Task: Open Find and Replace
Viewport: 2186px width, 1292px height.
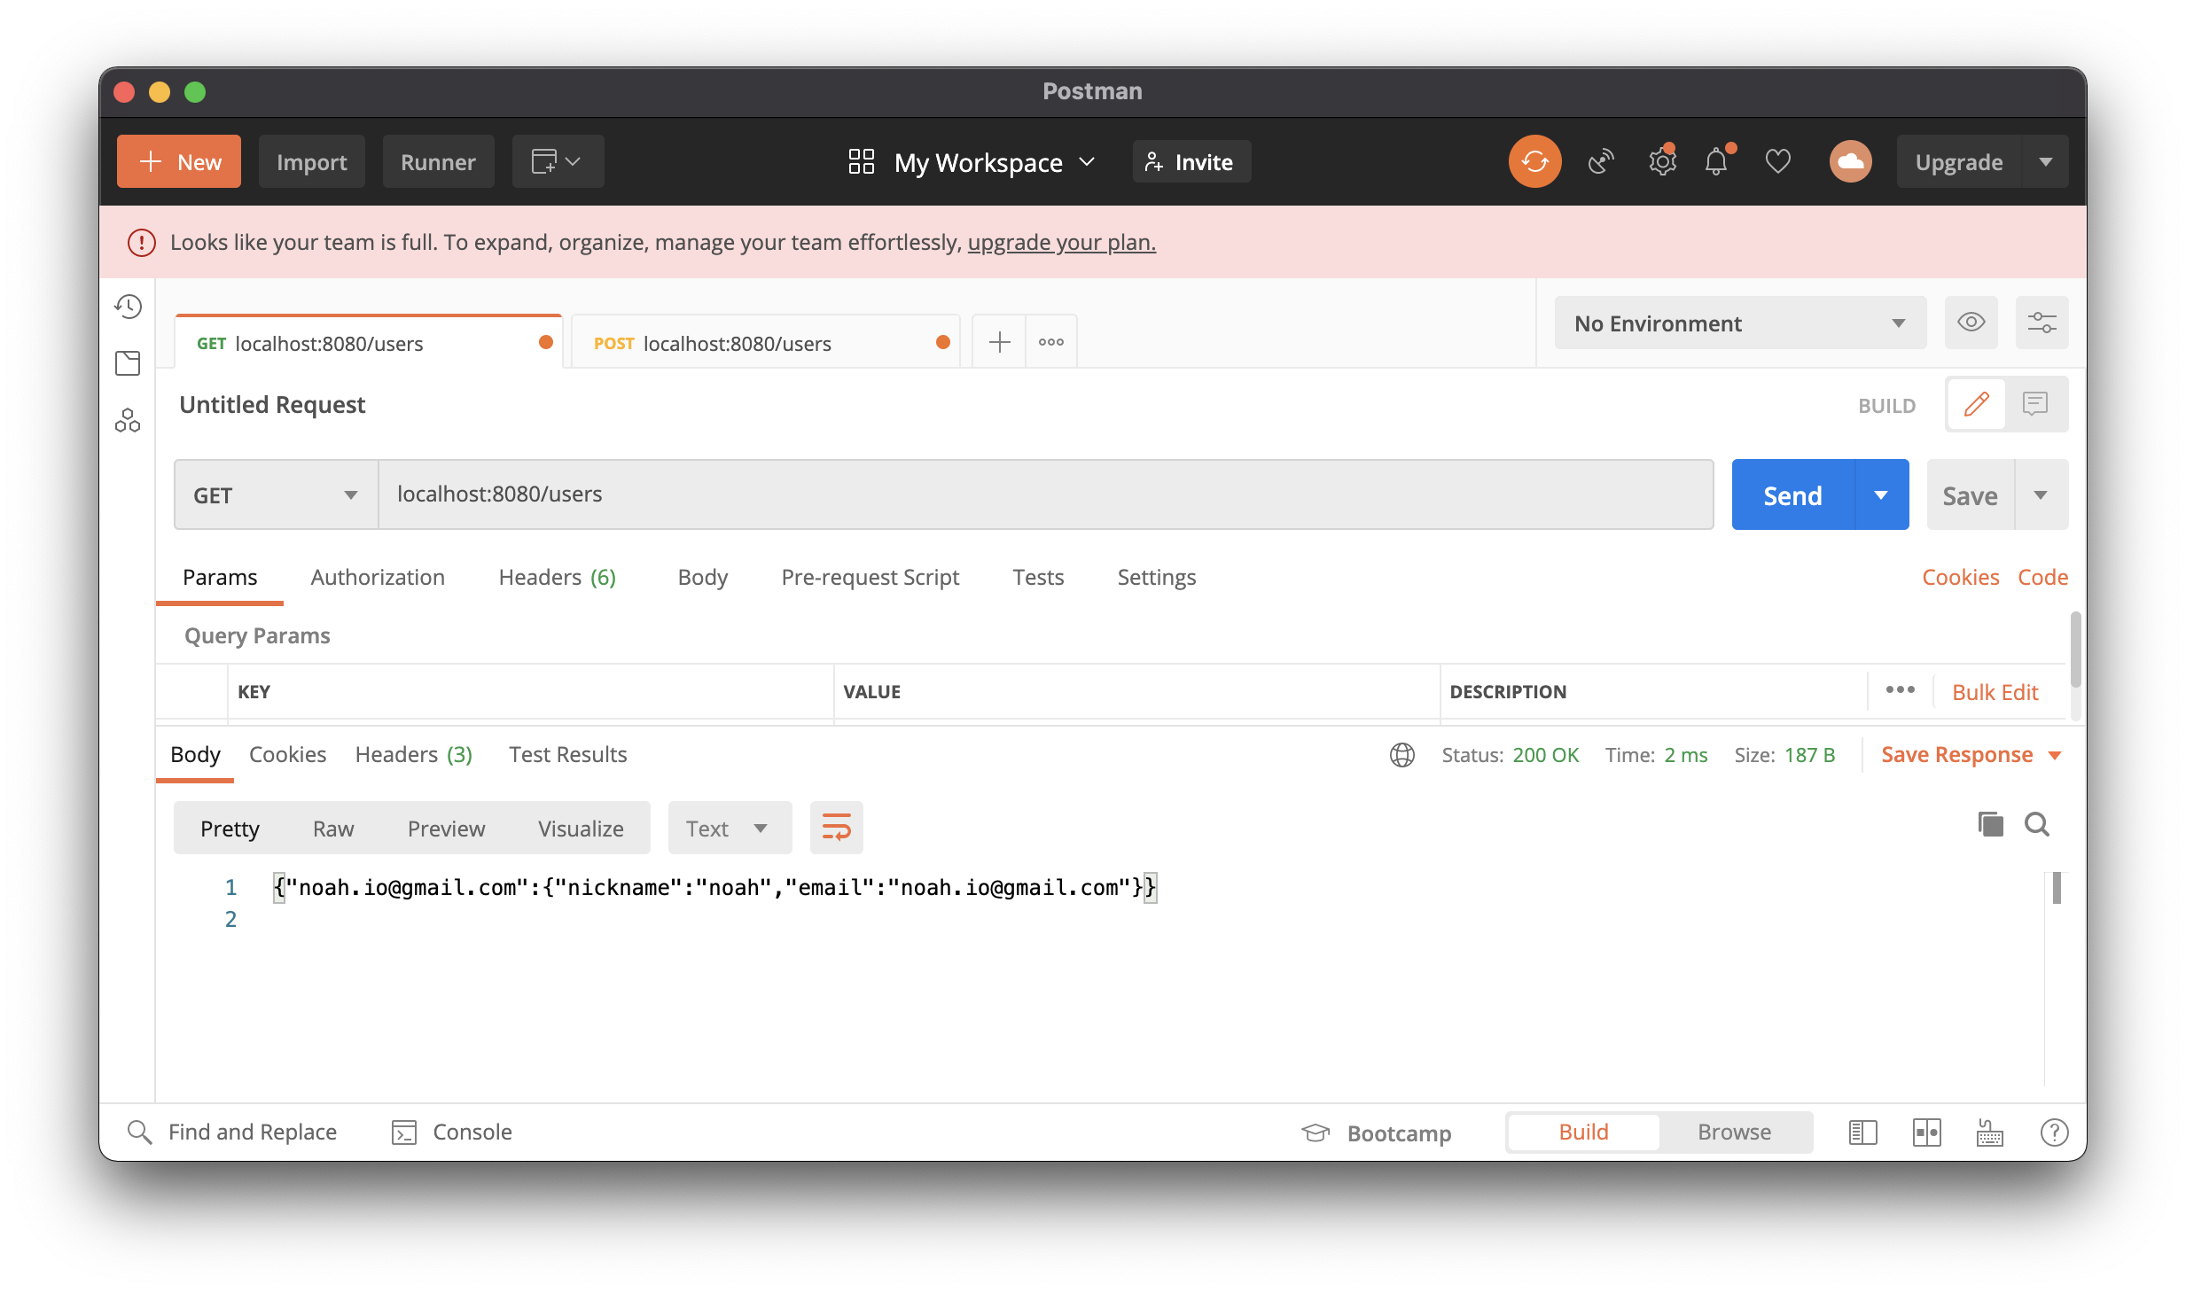Action: click(x=232, y=1132)
